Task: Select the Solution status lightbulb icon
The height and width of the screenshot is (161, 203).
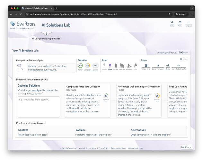Action: click(110, 66)
